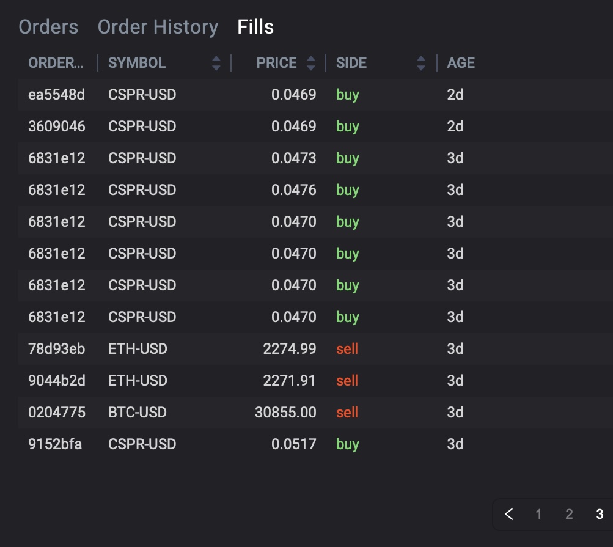Sort by the PRICE column arrows
The height and width of the screenshot is (547, 613).
coord(311,63)
